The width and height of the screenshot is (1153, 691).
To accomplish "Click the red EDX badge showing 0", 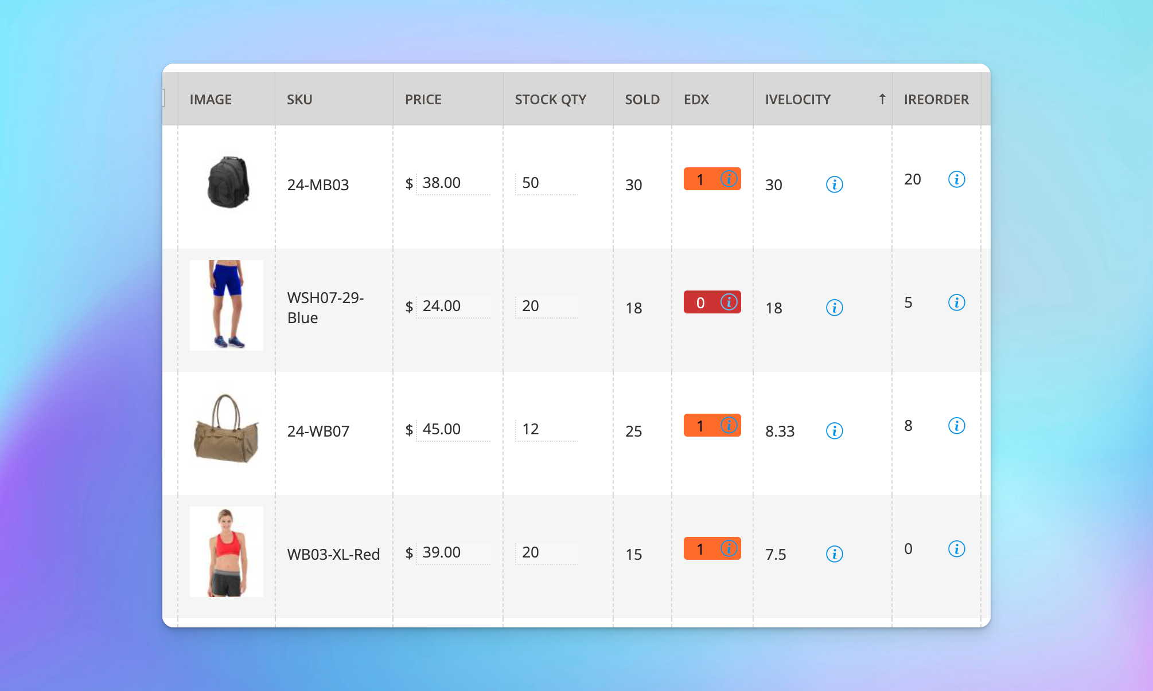I will 712,302.
